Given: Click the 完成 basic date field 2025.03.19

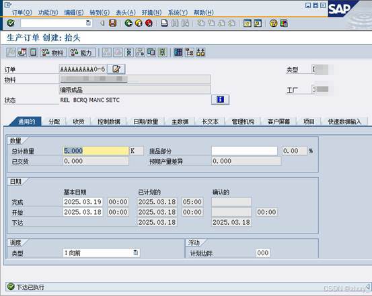Looking at the screenshot, I should [x=83, y=202].
